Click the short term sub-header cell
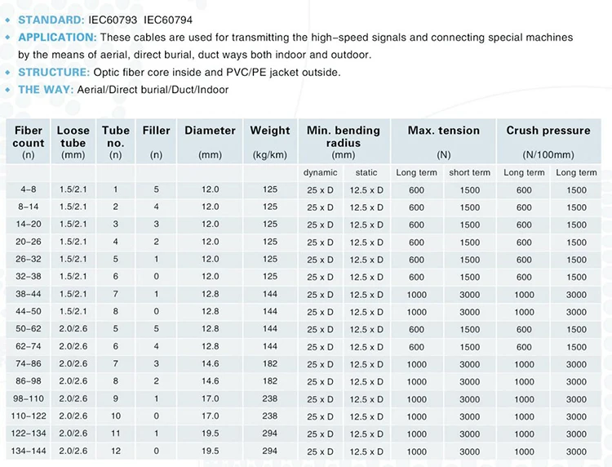 (x=470, y=172)
